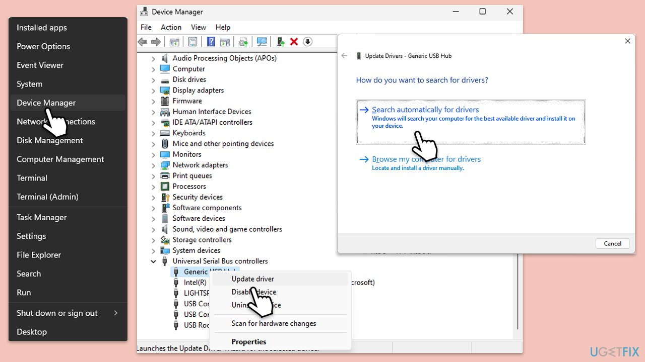This screenshot has width=645, height=362.
Task: Close the Update Drivers dialog with X
Action: pos(627,41)
